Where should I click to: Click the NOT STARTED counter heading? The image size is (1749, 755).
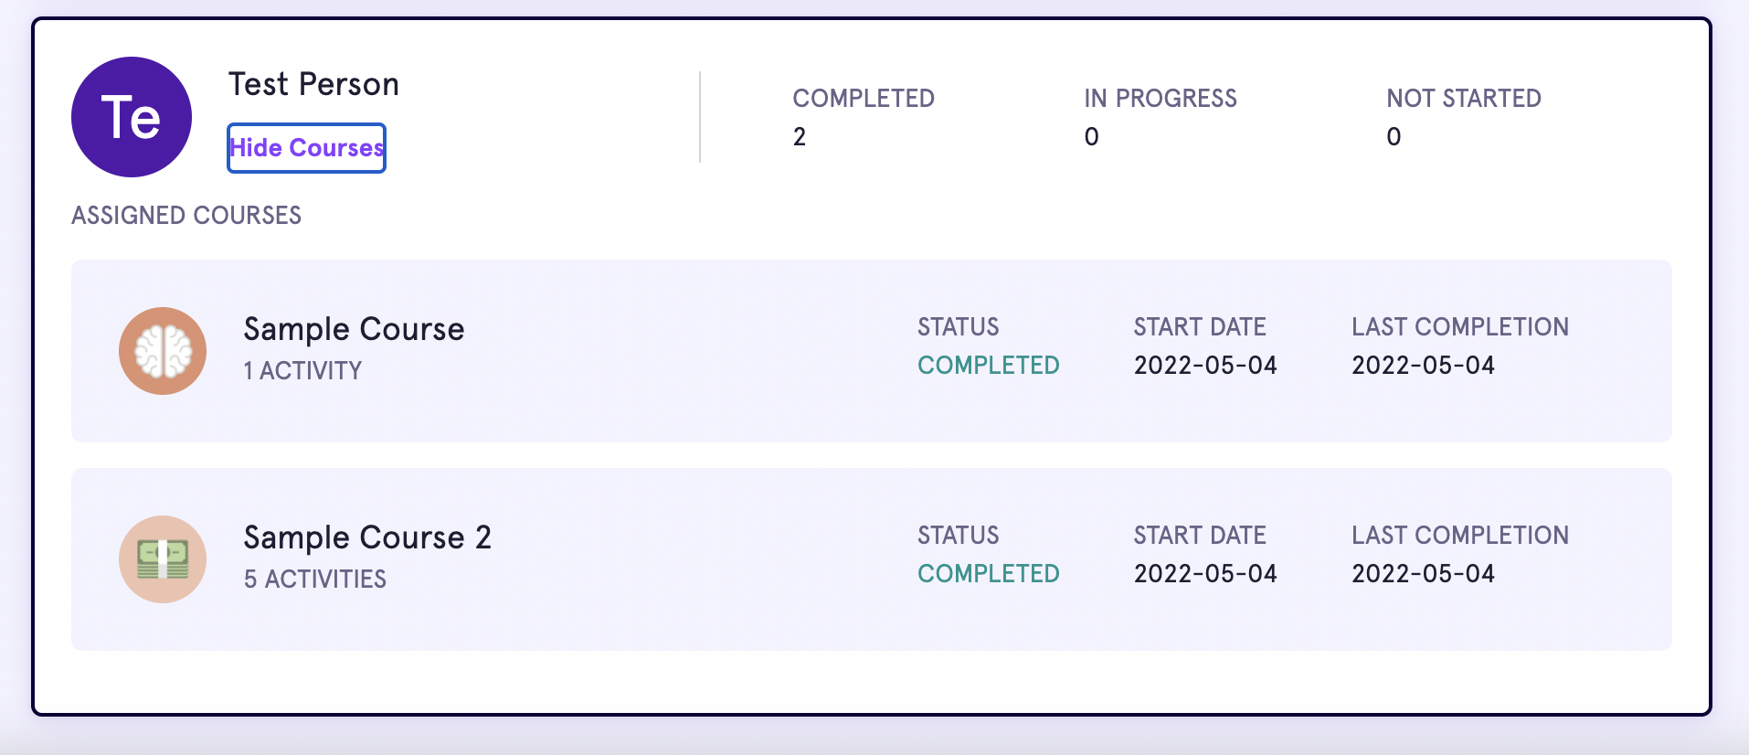[x=1464, y=98]
